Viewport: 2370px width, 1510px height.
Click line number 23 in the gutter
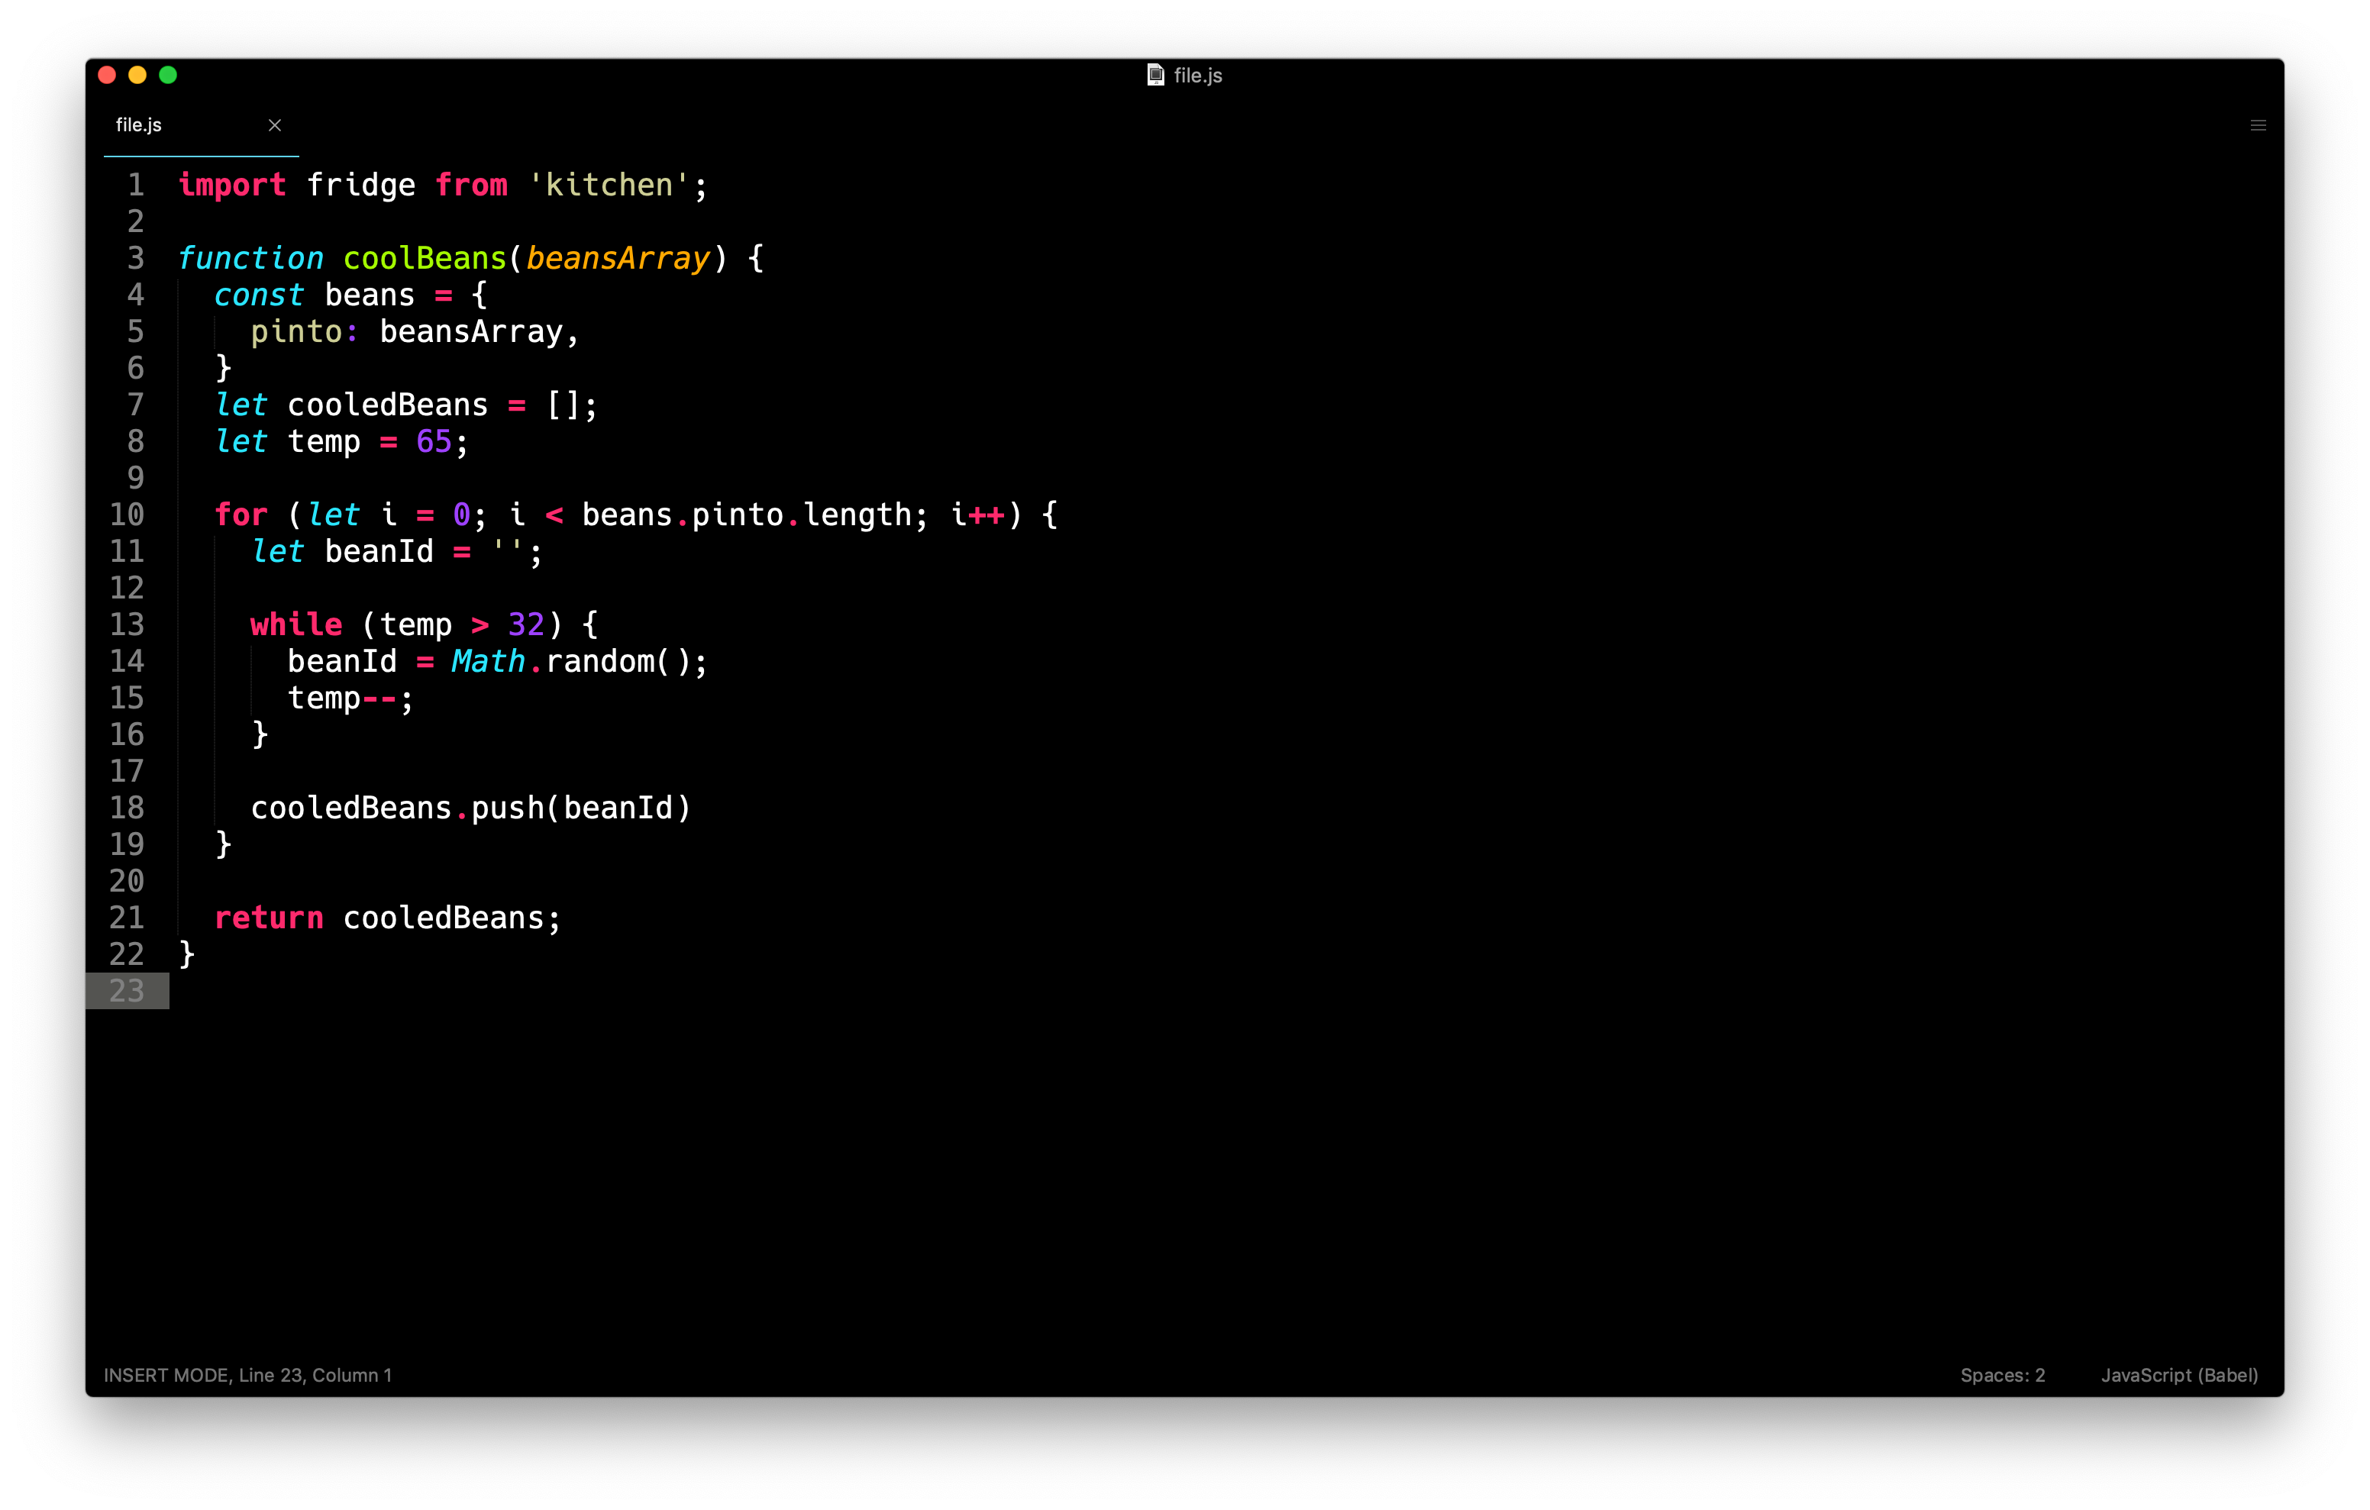[127, 990]
